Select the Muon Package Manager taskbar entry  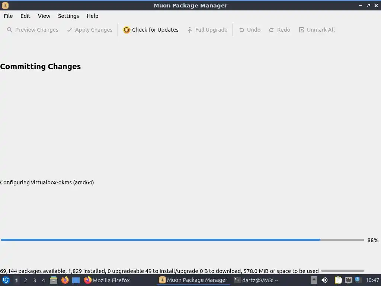[x=193, y=280]
